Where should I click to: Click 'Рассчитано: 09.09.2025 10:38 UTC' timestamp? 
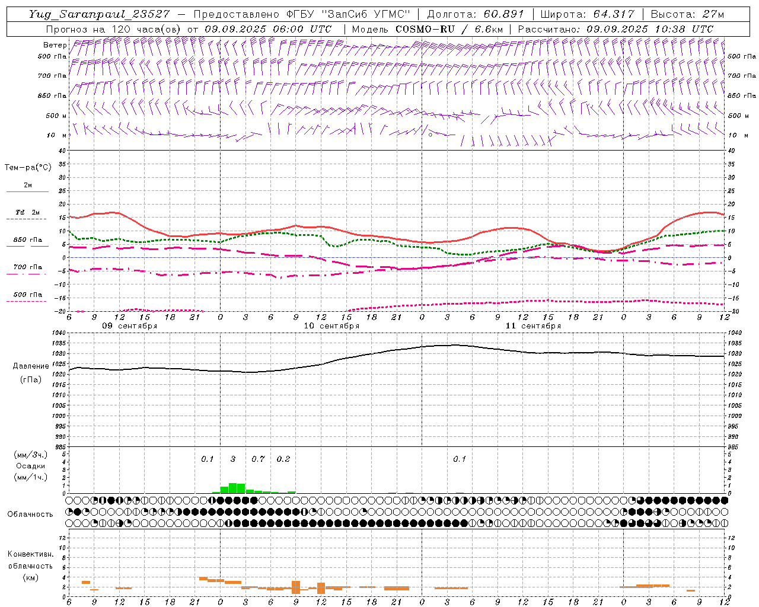[x=616, y=29]
